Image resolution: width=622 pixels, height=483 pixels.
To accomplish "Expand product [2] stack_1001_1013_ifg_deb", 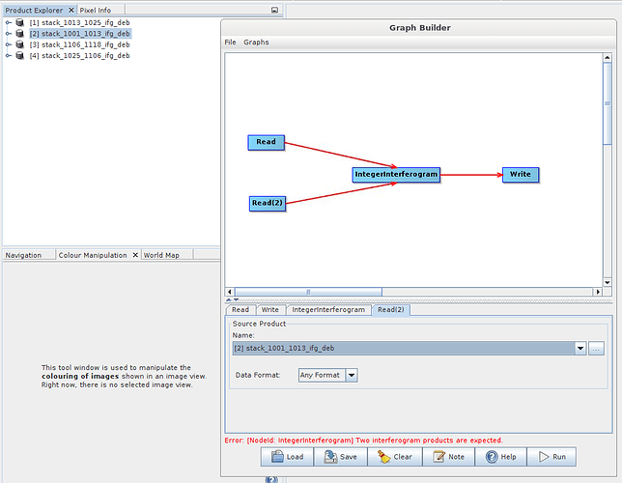I will click(x=9, y=34).
